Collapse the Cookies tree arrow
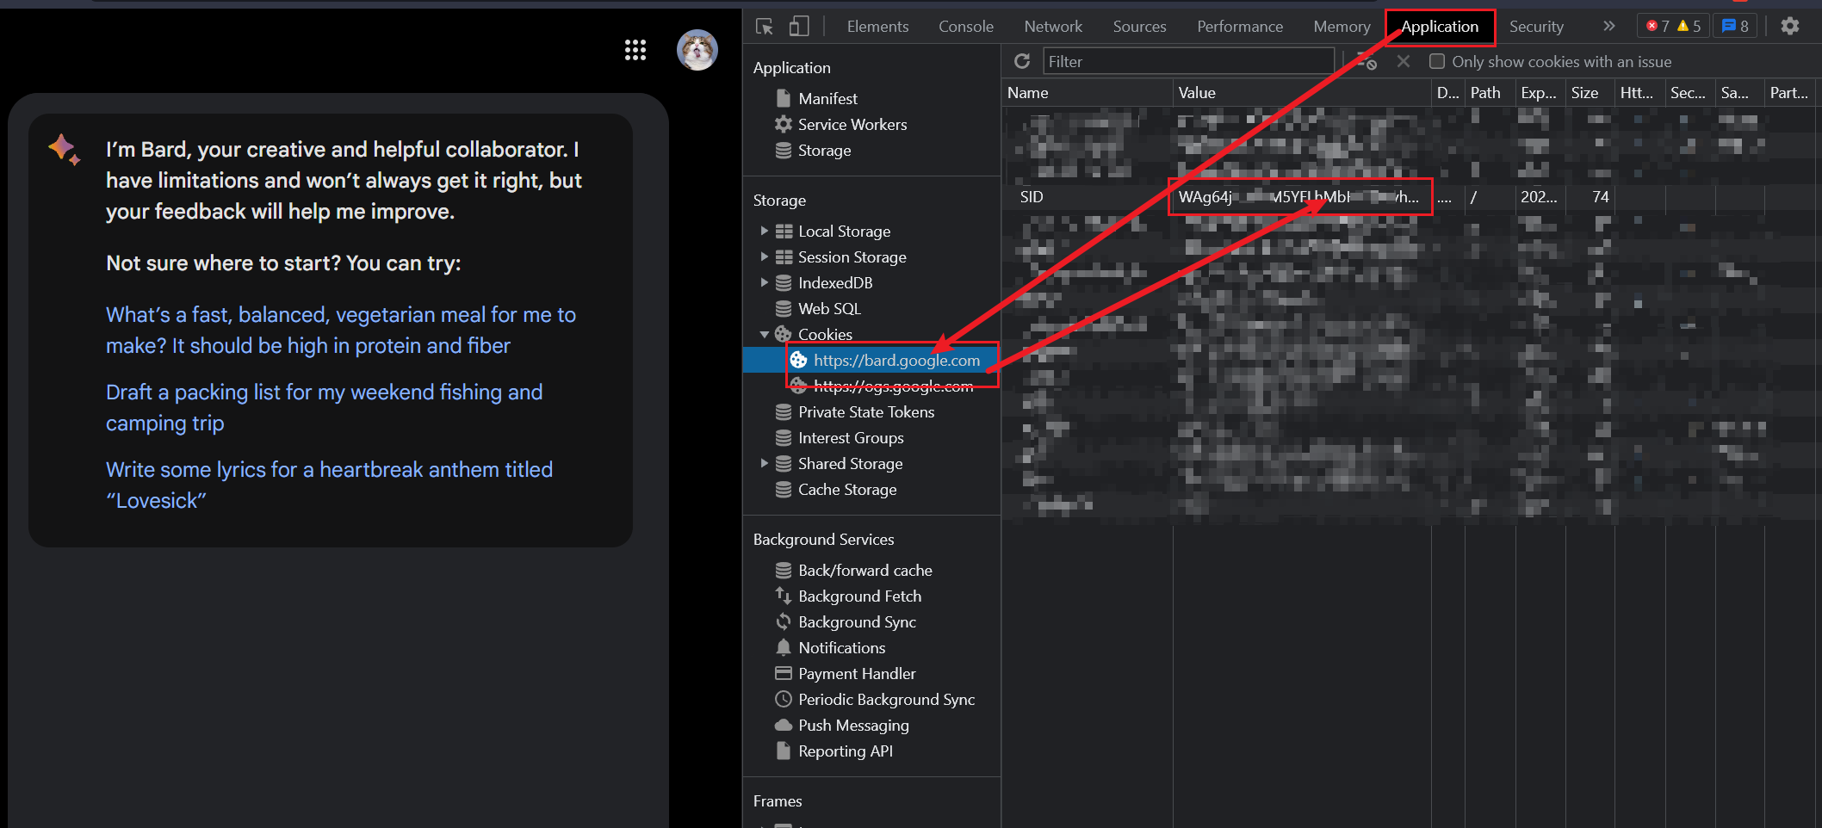The image size is (1822, 828). 764,334
